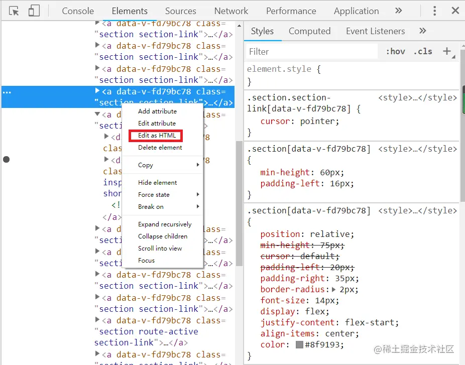The height and width of the screenshot is (365, 465).
Task: Click the ellipsis beside the selected node
Action: [7, 92]
